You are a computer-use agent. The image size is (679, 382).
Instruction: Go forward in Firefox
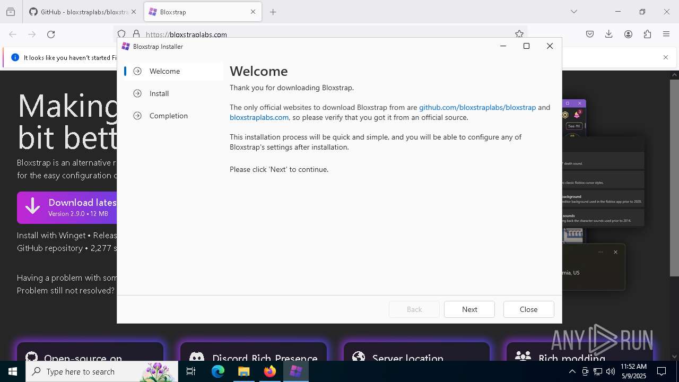tap(32, 34)
